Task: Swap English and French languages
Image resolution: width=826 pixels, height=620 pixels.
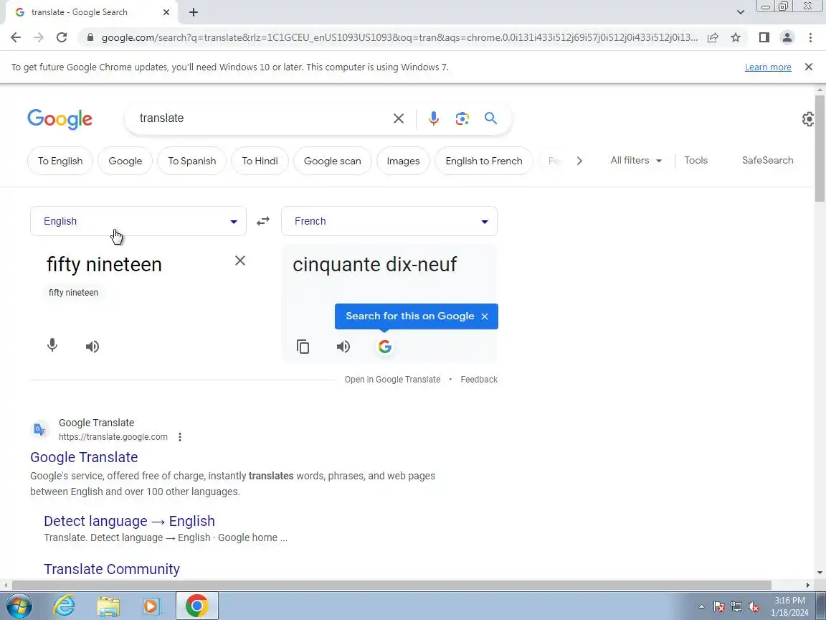Action: click(x=263, y=222)
